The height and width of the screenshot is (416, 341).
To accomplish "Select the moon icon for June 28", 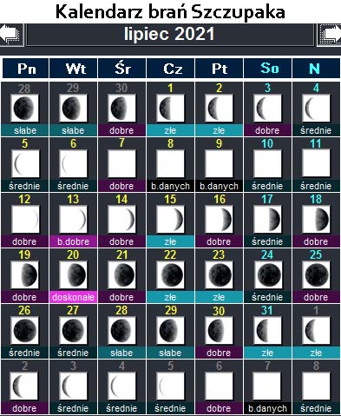I will (x=24, y=108).
